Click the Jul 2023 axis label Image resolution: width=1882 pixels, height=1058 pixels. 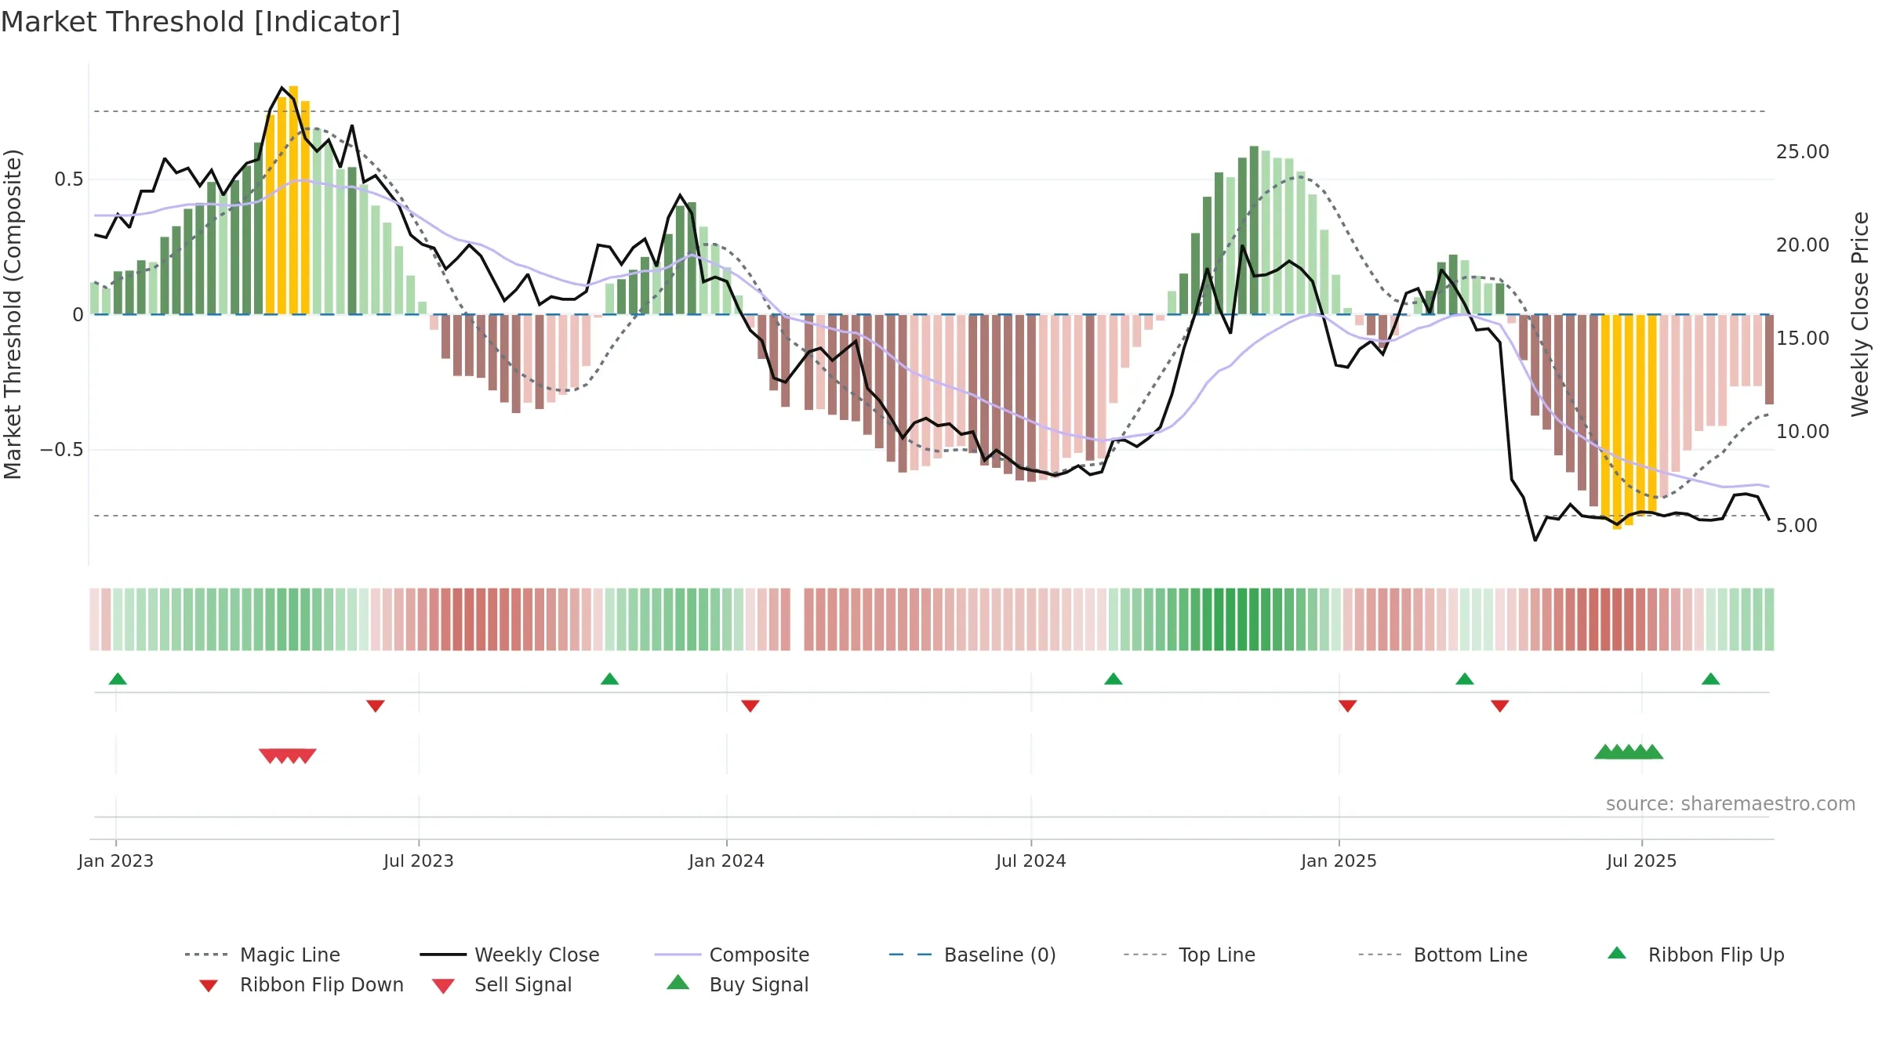[419, 861]
